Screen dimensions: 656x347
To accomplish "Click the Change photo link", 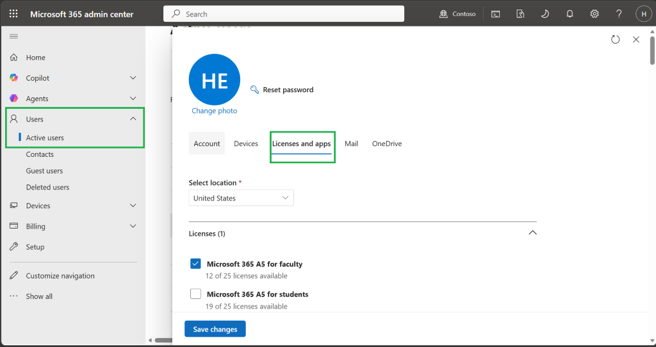I will (214, 111).
